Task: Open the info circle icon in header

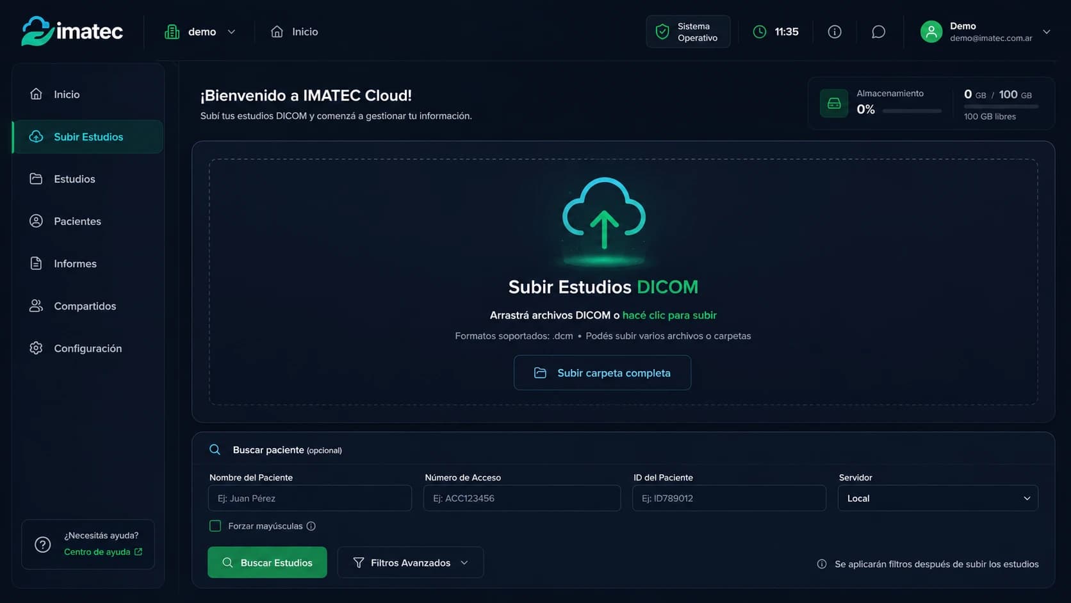Action: pos(835,31)
